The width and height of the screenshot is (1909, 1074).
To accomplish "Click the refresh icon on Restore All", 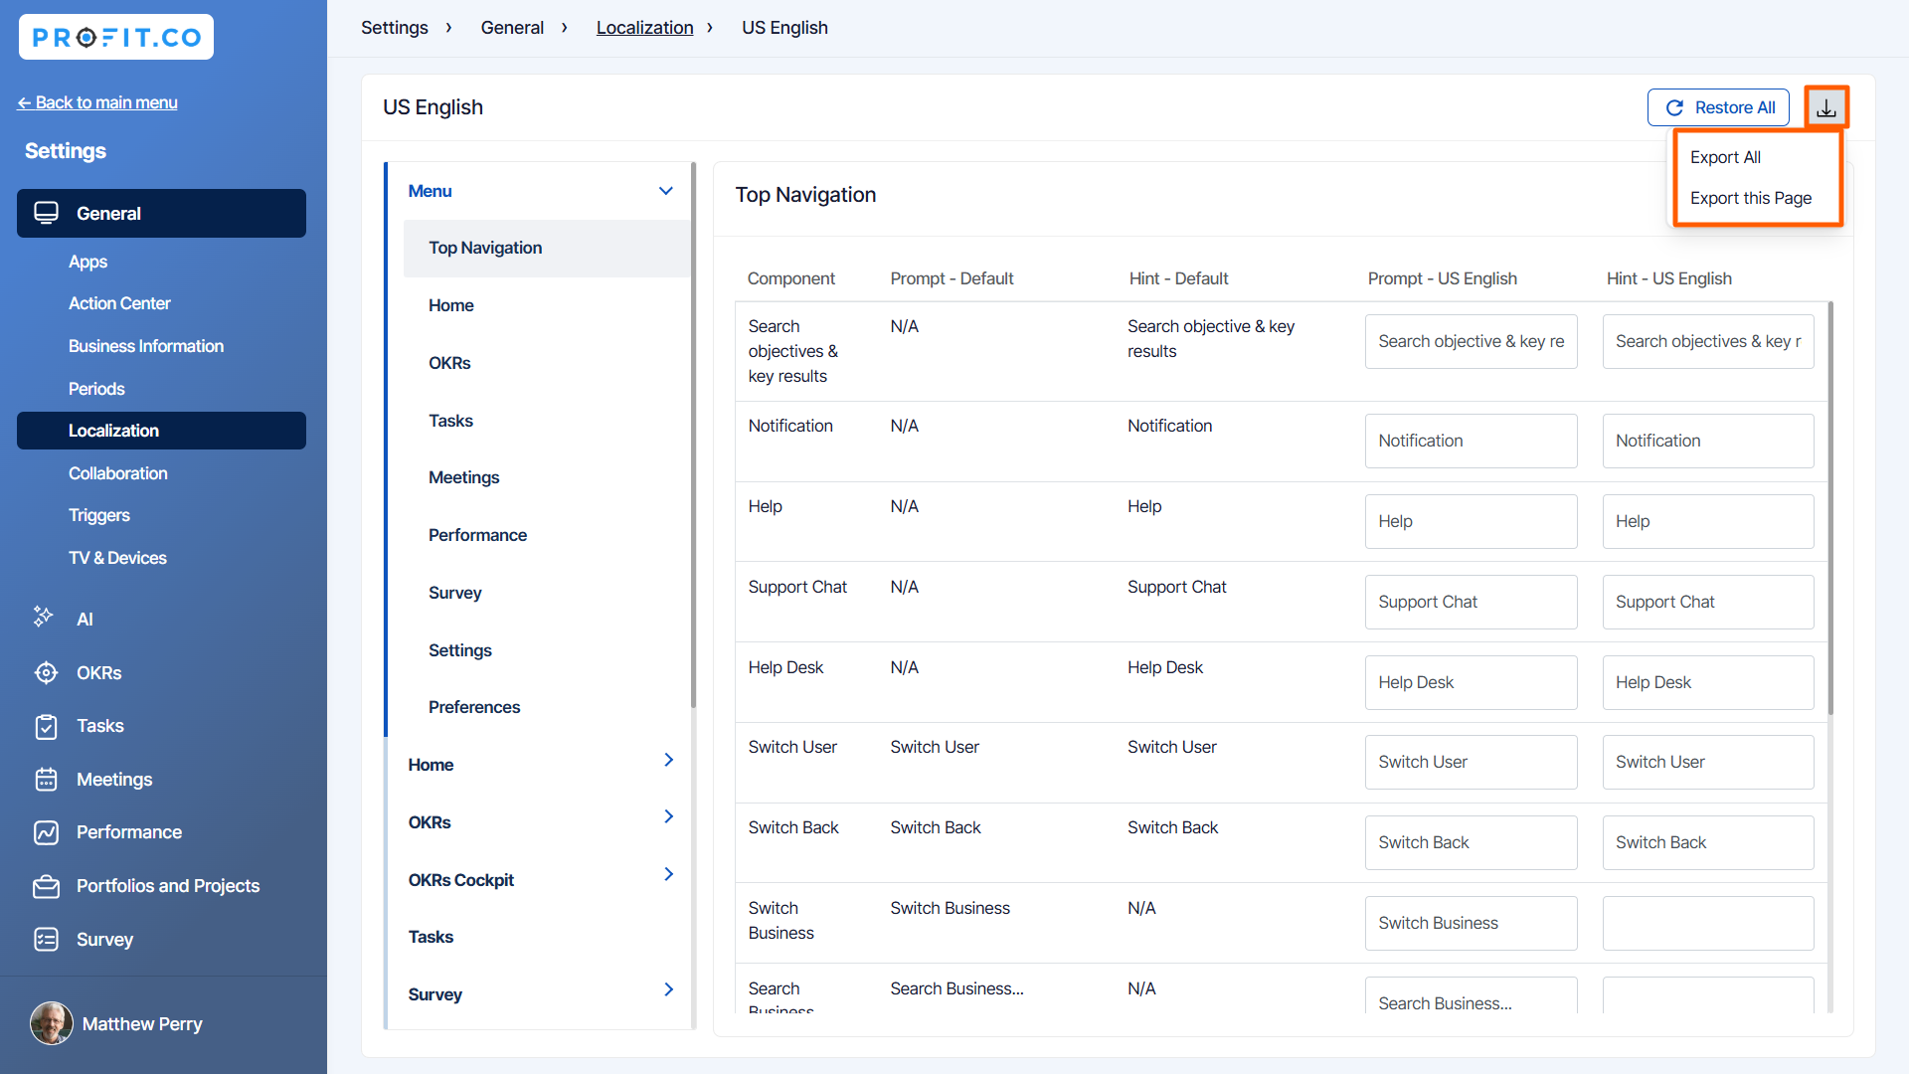I will (1674, 107).
